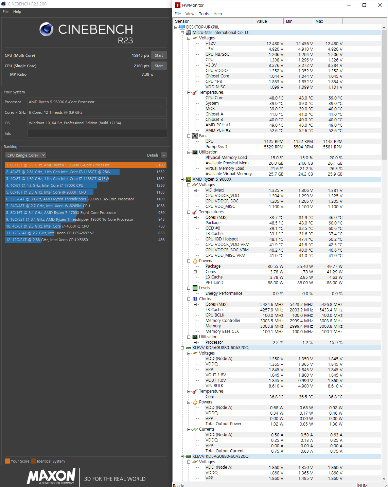Click the brown Identical System swatch
388x487 pixels.
coord(33,461)
